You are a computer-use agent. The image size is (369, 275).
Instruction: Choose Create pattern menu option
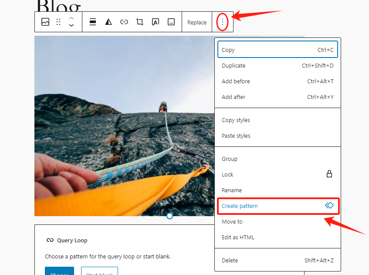click(278, 206)
